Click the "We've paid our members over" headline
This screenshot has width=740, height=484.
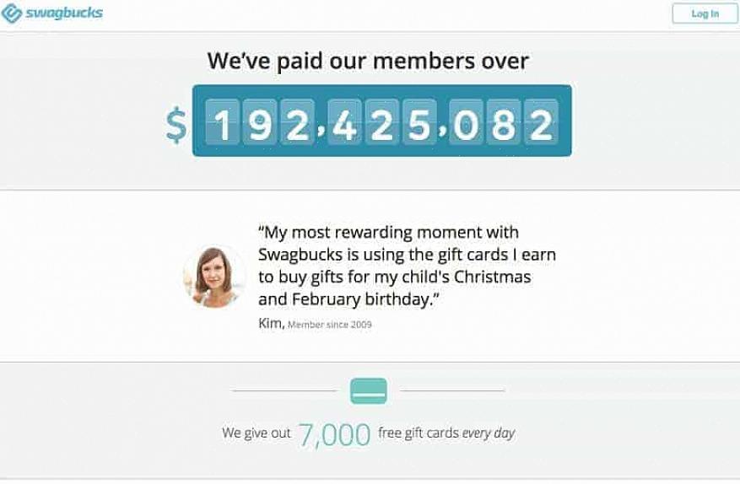click(368, 61)
